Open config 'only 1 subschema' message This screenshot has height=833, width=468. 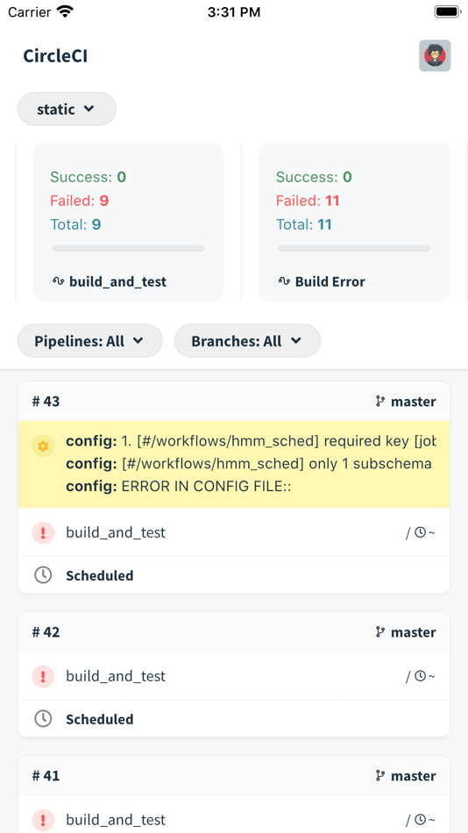(x=251, y=464)
